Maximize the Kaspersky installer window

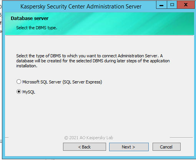click(x=172, y=5)
